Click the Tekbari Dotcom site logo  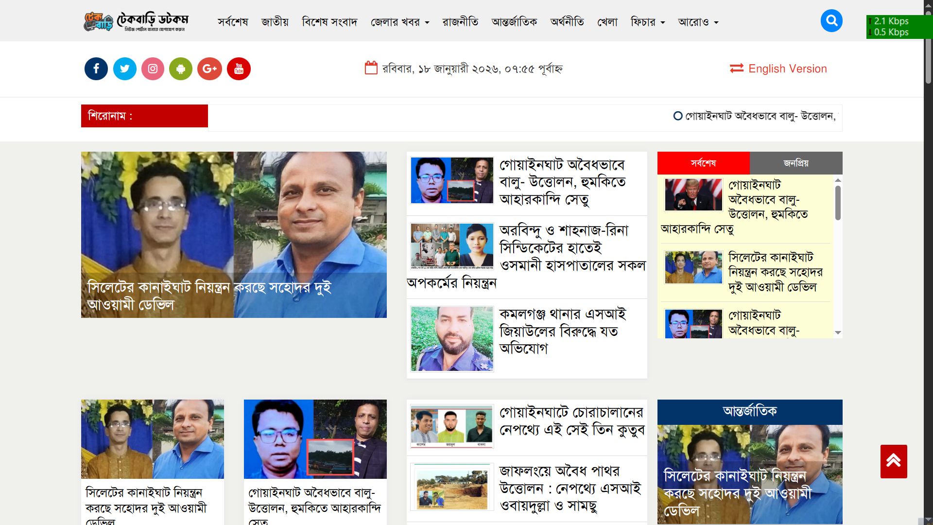coord(136,21)
